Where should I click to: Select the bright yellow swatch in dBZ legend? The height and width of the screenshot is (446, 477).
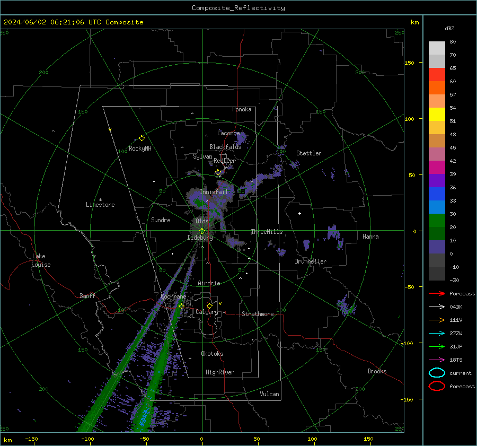(x=437, y=115)
